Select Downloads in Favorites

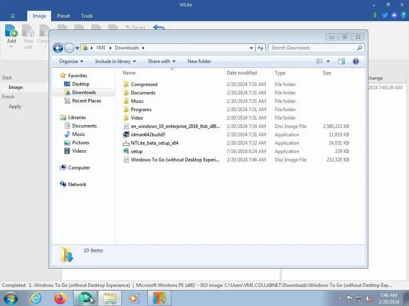pos(84,92)
